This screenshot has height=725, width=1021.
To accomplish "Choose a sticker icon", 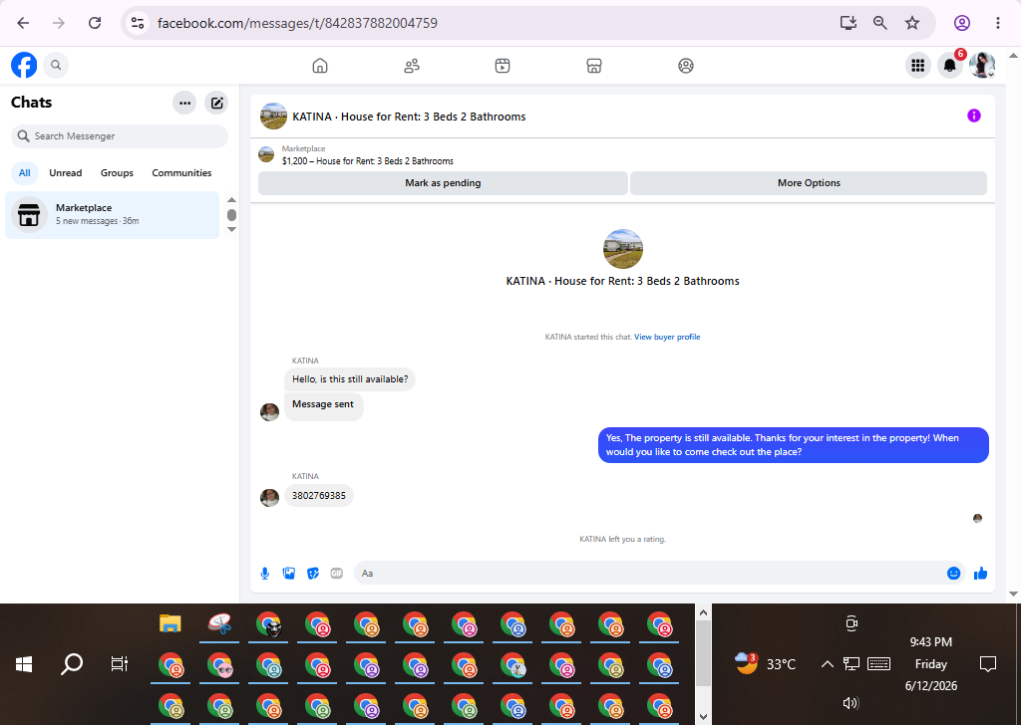I will click(x=313, y=574).
